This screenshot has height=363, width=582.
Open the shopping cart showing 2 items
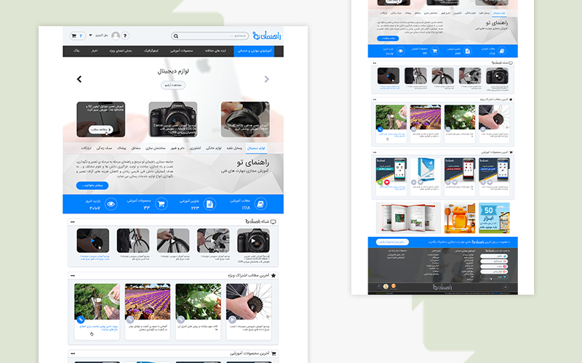coord(78,36)
